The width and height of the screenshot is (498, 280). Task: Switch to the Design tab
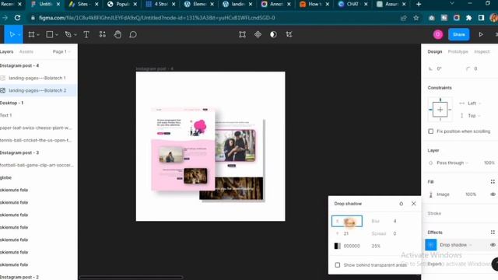pyautogui.click(x=434, y=51)
